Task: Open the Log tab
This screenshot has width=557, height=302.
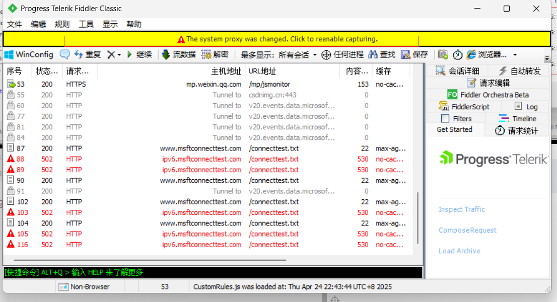Action: [526, 107]
